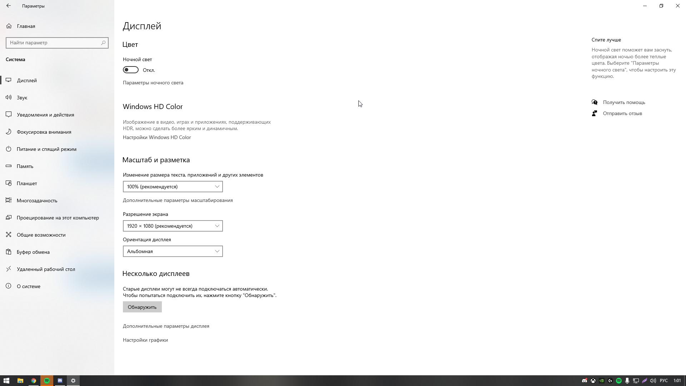Screen dimensions: 686x386
Task: Open Масштаб 100% dropdown menu
Action: 173,186
